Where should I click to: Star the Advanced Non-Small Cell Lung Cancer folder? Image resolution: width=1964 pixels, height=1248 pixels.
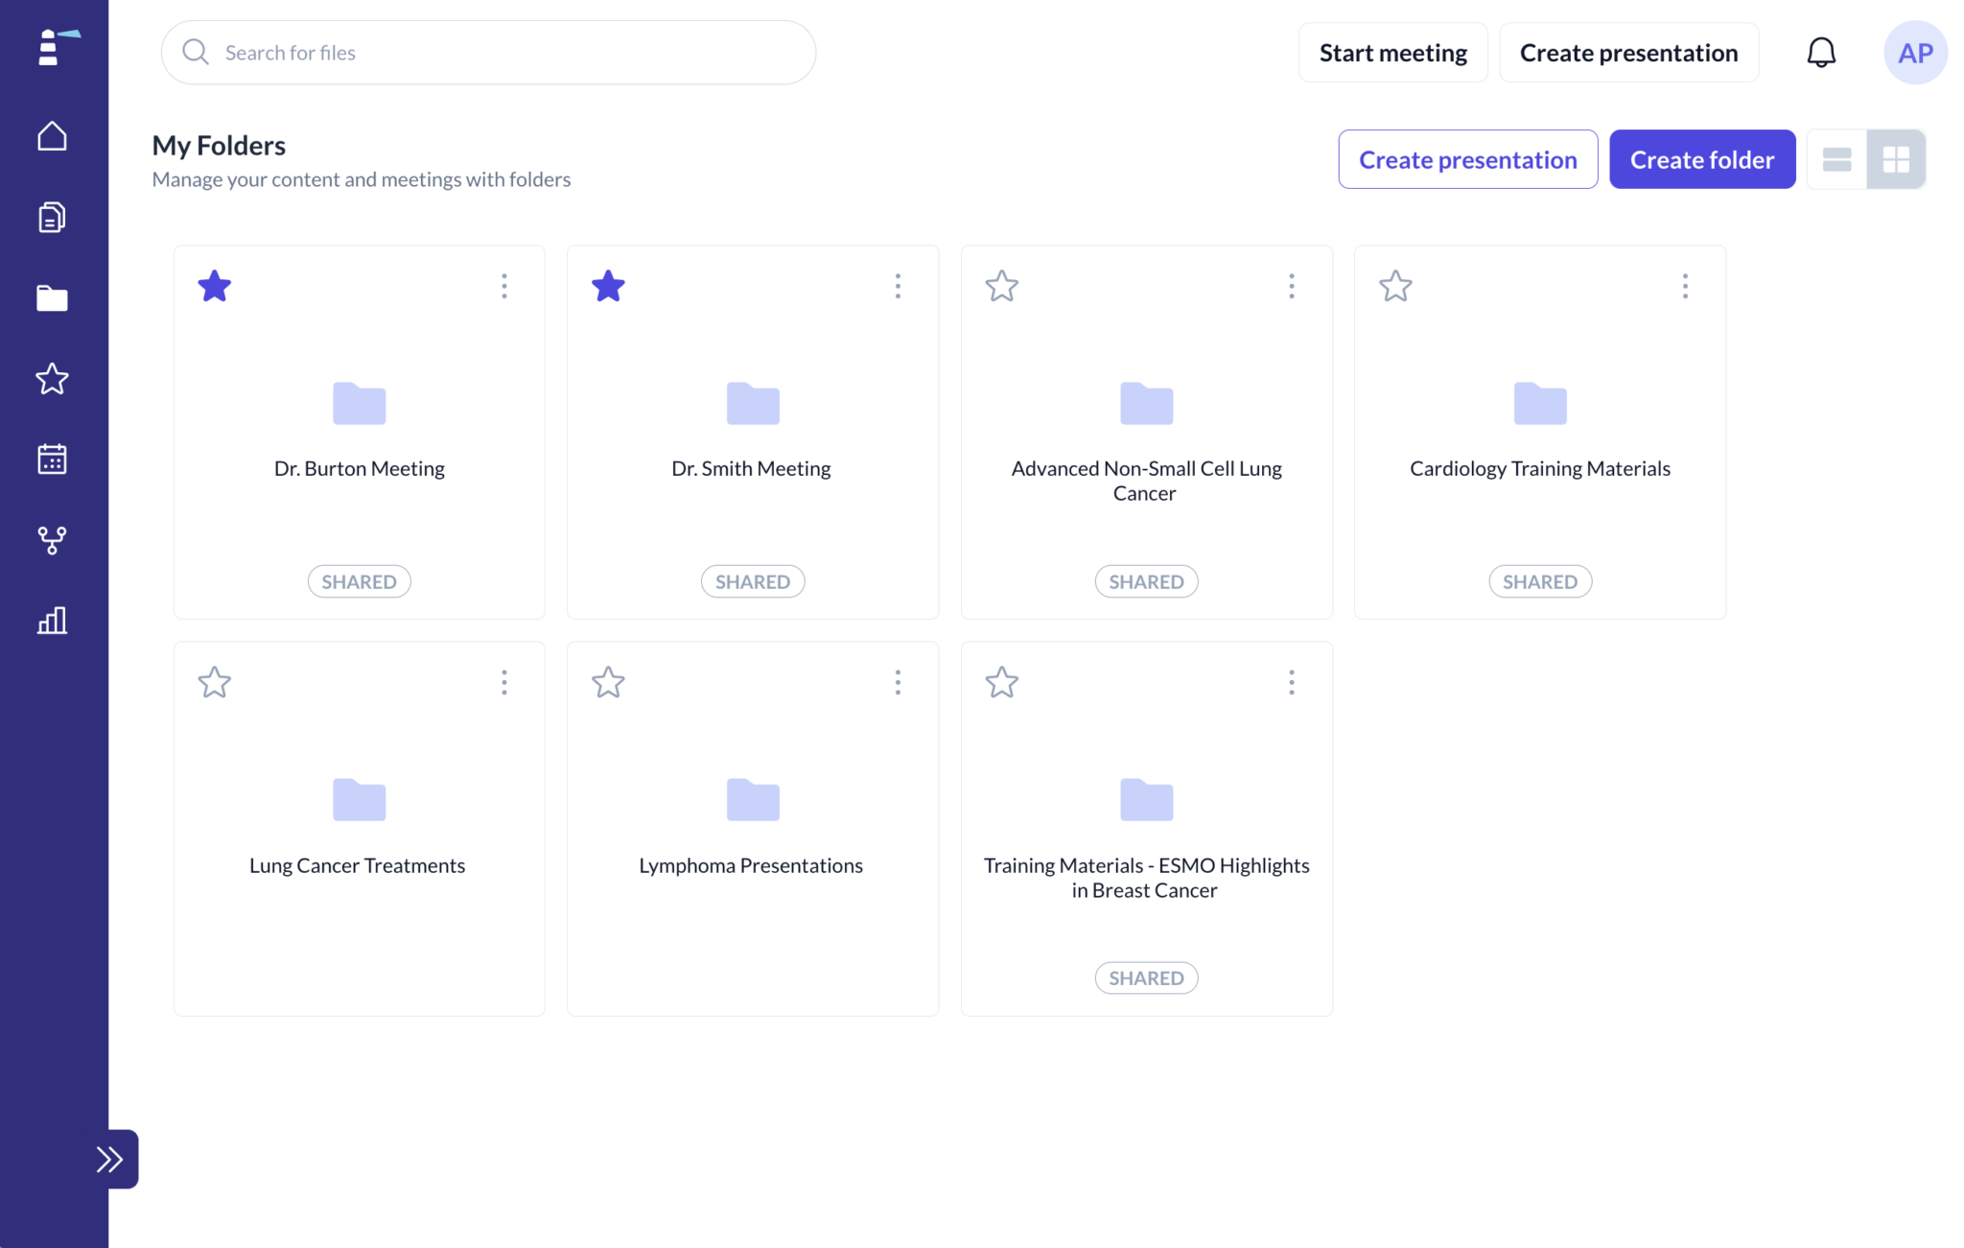coord(1002,286)
